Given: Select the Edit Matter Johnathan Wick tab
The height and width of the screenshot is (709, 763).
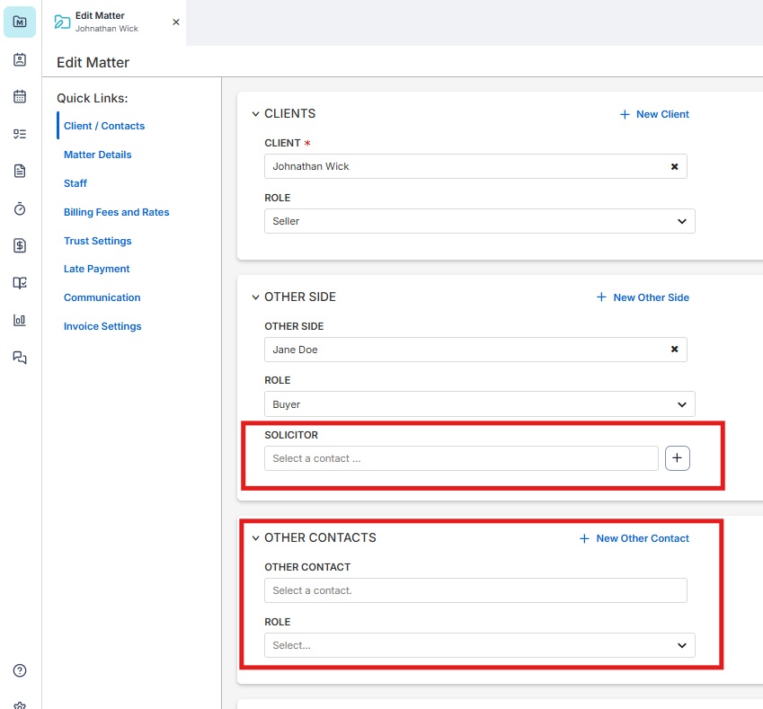Looking at the screenshot, I should tap(114, 22).
